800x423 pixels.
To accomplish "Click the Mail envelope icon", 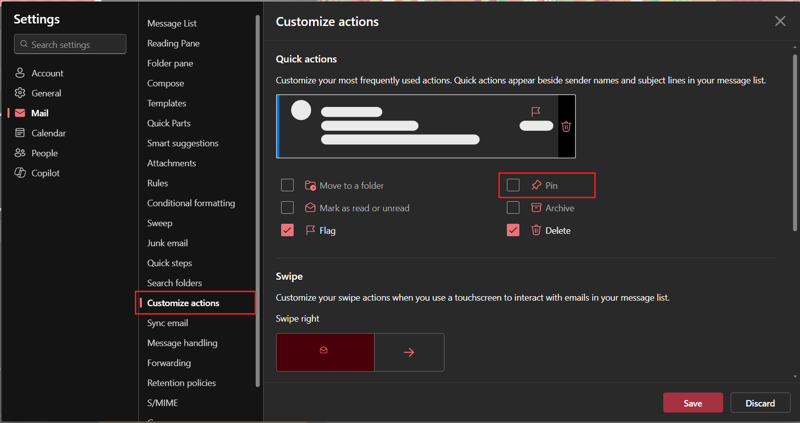I will click(x=20, y=113).
